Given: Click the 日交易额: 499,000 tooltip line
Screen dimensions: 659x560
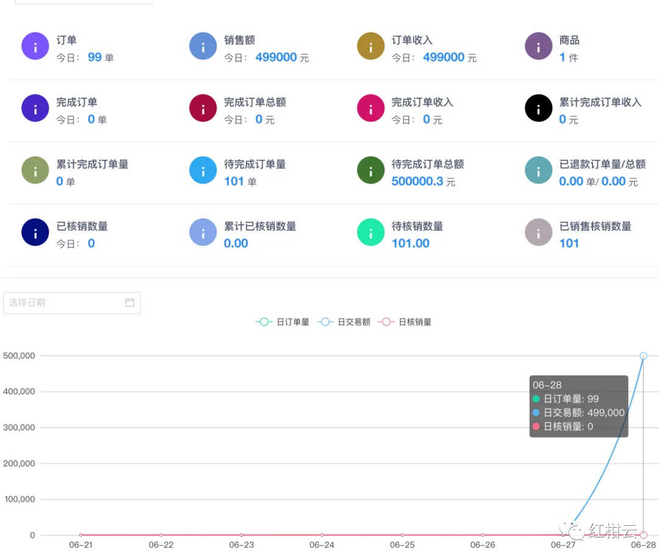Looking at the screenshot, I should [578, 412].
